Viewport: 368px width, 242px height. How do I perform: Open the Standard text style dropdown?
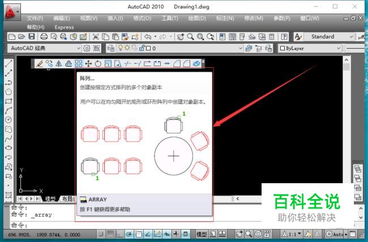pos(329,37)
